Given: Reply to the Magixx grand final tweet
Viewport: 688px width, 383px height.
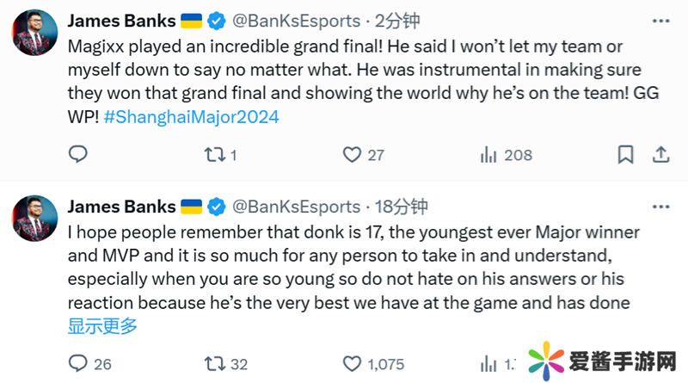Looking at the screenshot, I should (77, 155).
